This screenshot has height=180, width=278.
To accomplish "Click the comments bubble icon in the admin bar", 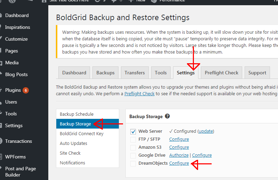I will [x=114, y=1].
